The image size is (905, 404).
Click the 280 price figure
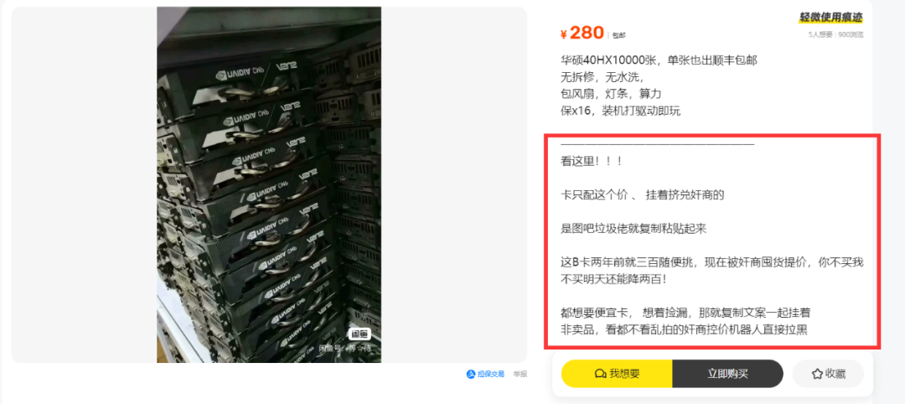pos(587,34)
